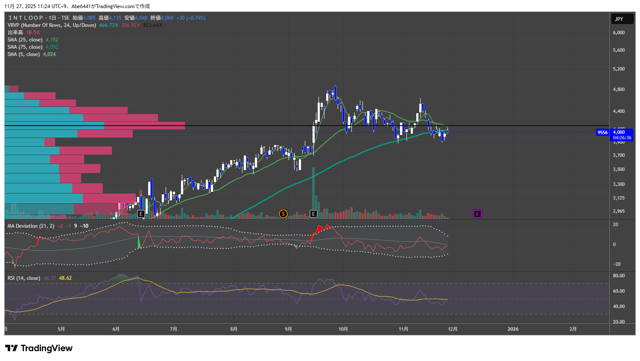
Task: Click the 4,800 level on price scale
Action: coord(619,90)
